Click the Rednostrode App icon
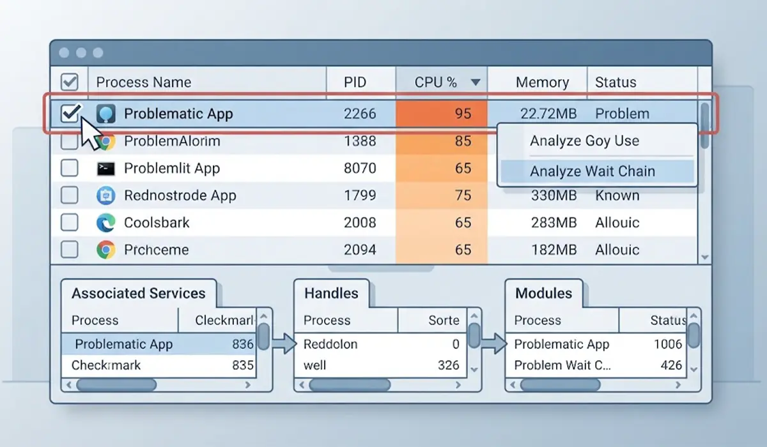This screenshot has width=767, height=447. point(105,195)
